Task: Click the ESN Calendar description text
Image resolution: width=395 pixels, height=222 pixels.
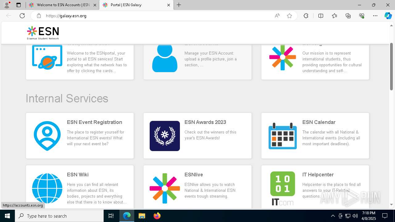Action: point(331,138)
